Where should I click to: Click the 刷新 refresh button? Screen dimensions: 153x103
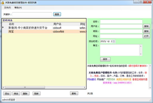(x=36, y=94)
